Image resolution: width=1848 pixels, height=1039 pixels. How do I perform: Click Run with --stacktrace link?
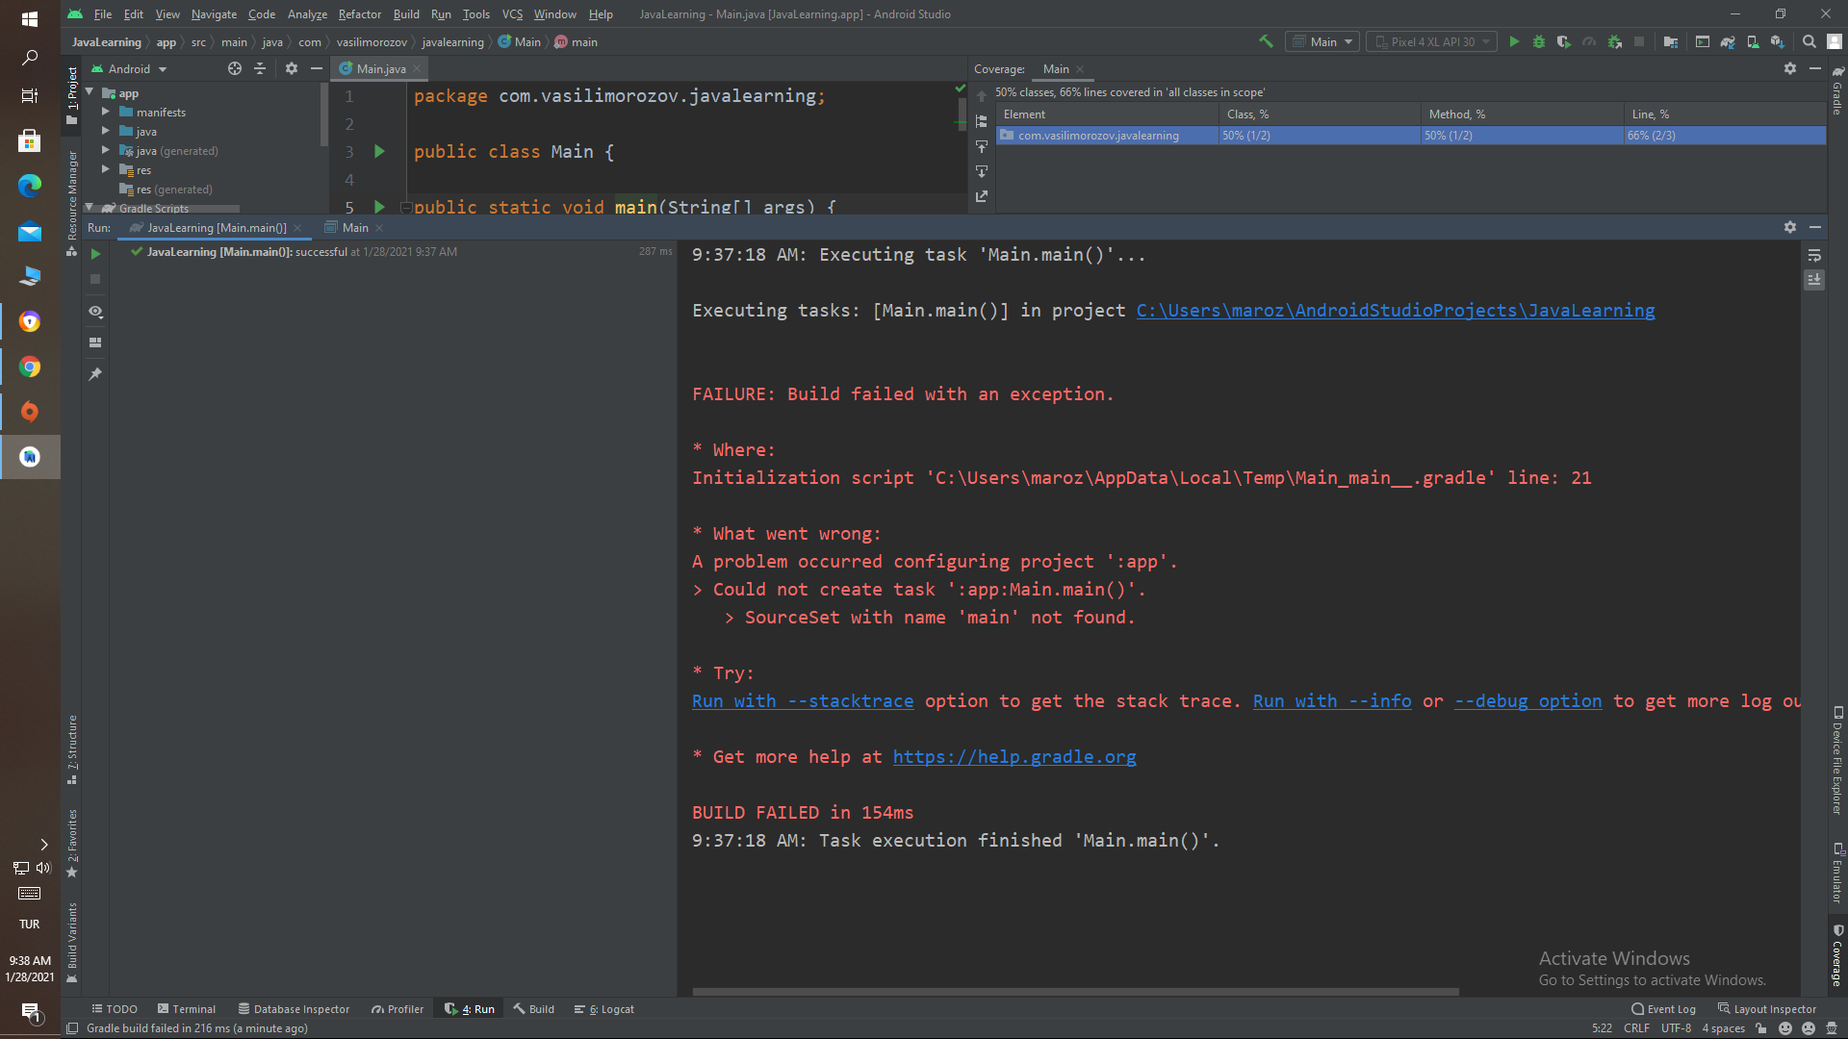803,701
